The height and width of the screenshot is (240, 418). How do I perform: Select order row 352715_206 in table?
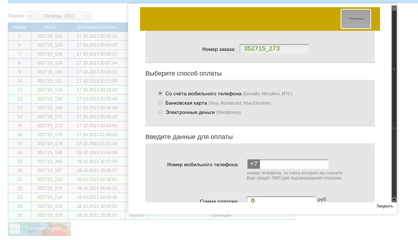tap(49, 162)
